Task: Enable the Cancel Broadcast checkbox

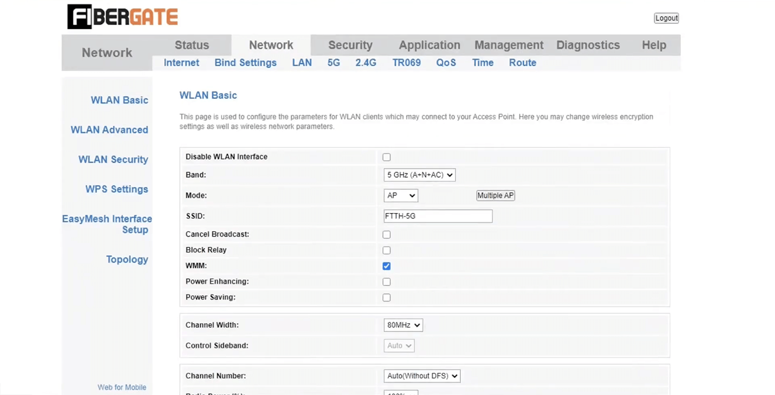Action: 386,235
